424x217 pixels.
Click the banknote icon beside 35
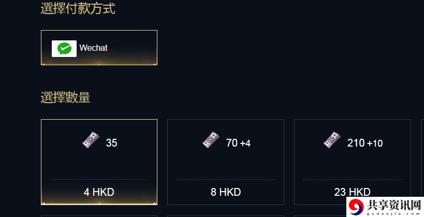coord(91,140)
